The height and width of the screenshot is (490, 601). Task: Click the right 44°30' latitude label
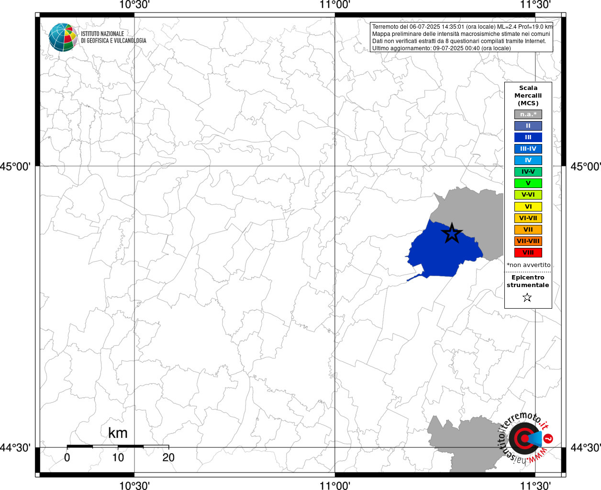pos(586,447)
